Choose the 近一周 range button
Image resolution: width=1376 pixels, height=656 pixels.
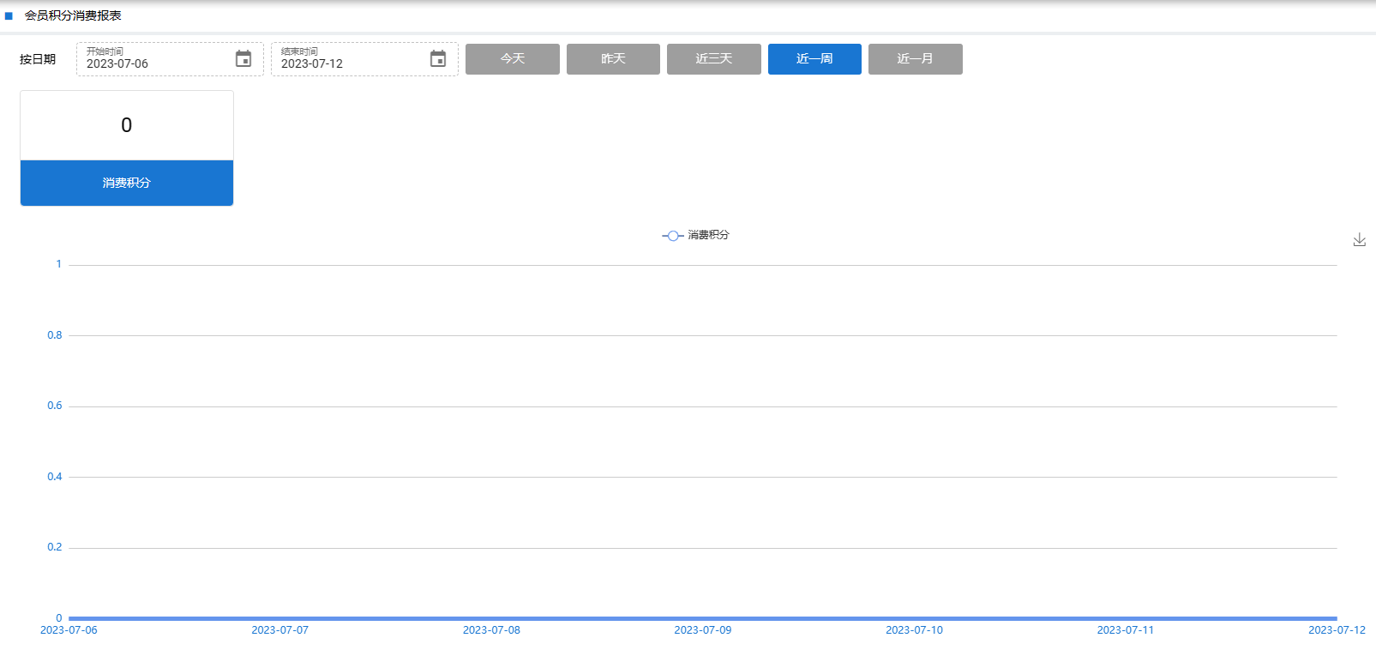click(x=814, y=59)
